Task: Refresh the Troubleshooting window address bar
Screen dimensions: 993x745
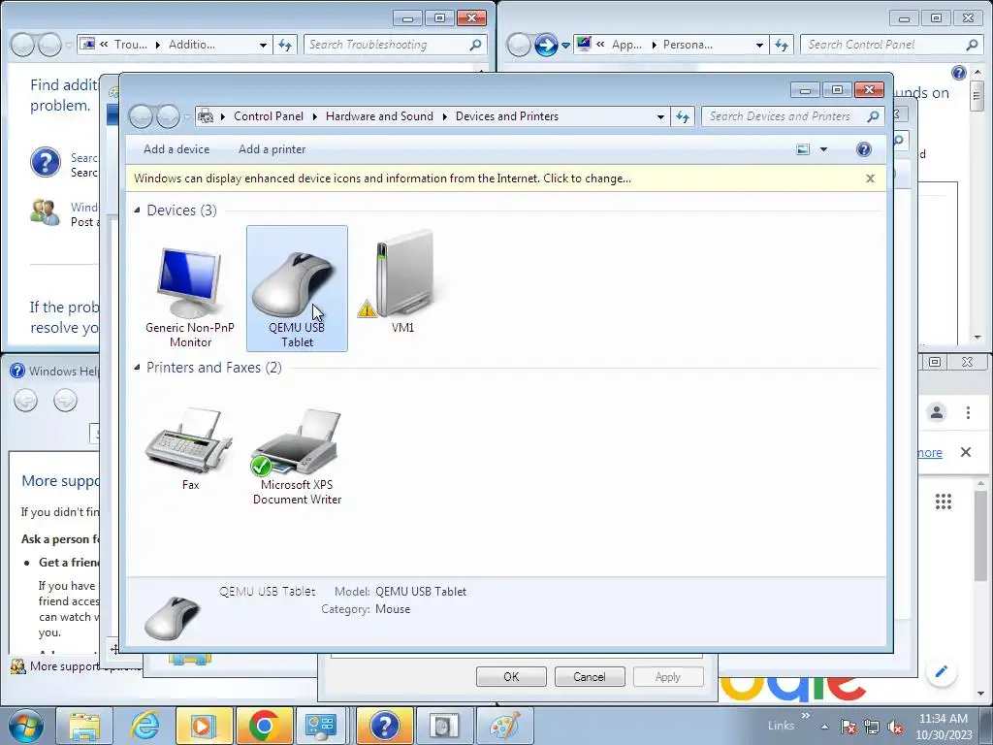Action: pos(285,45)
